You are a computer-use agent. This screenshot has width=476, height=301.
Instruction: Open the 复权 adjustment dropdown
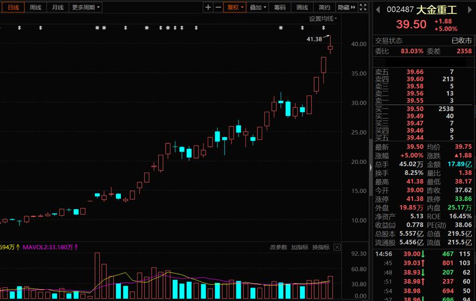235,8
